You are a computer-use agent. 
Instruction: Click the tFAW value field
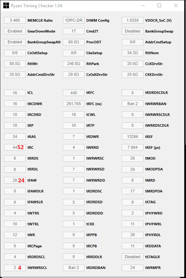(x=15, y=180)
